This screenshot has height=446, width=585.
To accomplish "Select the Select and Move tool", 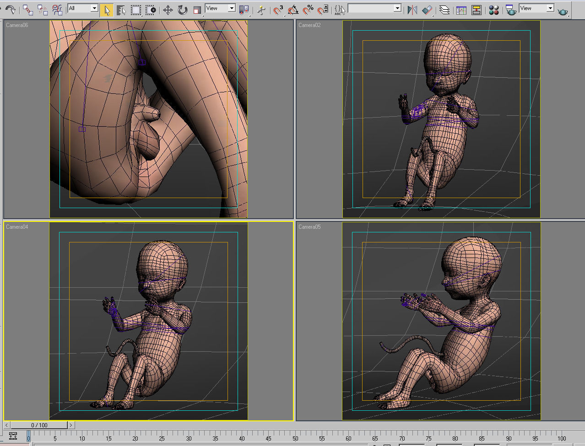I will pos(168,10).
